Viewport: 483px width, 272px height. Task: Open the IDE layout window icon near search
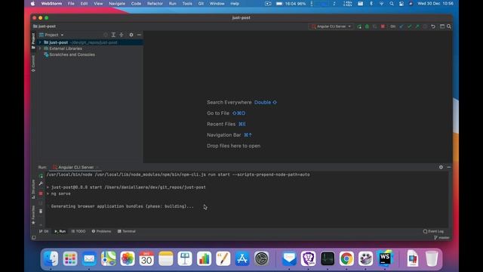click(442, 26)
